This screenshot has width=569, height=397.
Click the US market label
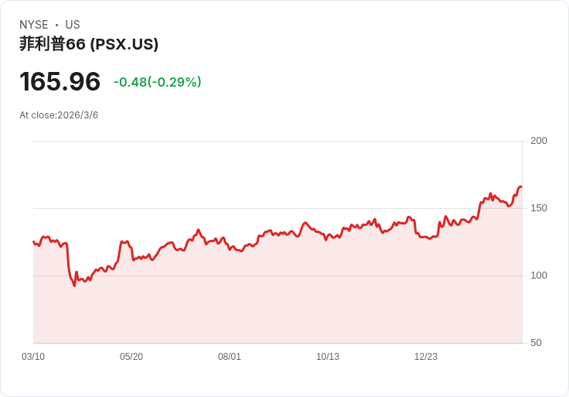73,25
